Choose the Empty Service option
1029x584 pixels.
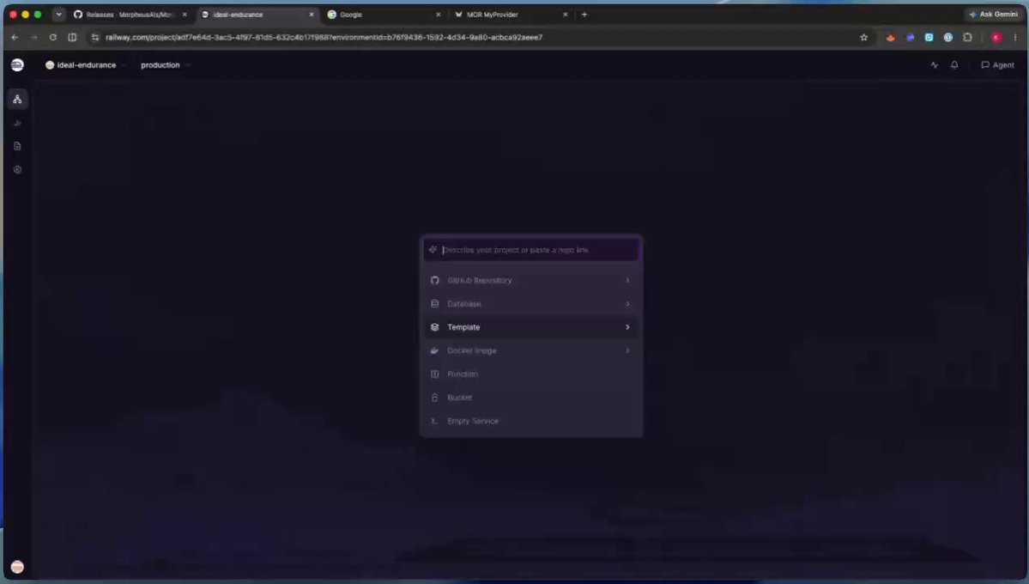(531, 421)
